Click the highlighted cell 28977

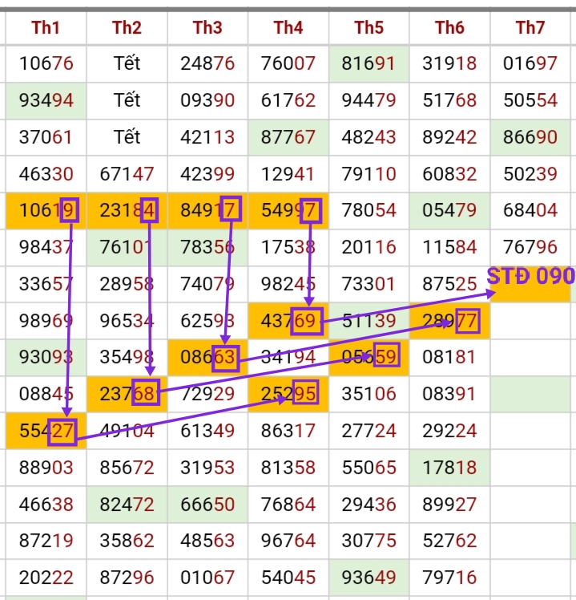[449, 322]
